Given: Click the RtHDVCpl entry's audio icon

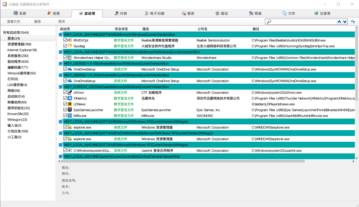Looking at the screenshot, I should coord(70,40).
